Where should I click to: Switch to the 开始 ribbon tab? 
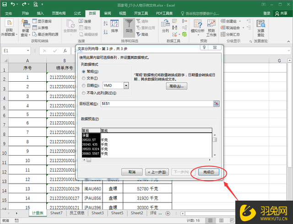pyautogui.click(x=25, y=13)
